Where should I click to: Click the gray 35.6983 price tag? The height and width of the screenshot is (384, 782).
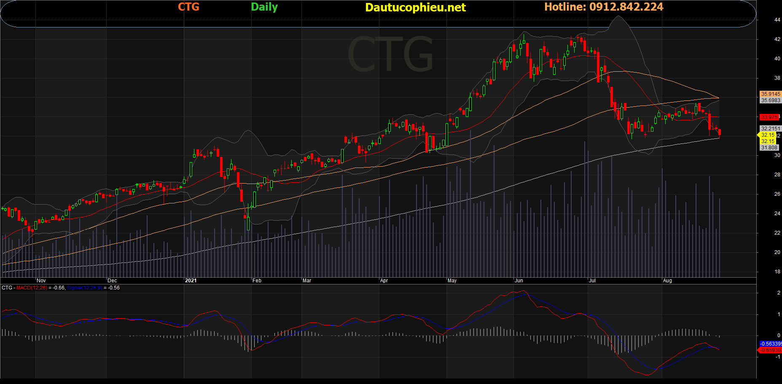tap(770, 100)
